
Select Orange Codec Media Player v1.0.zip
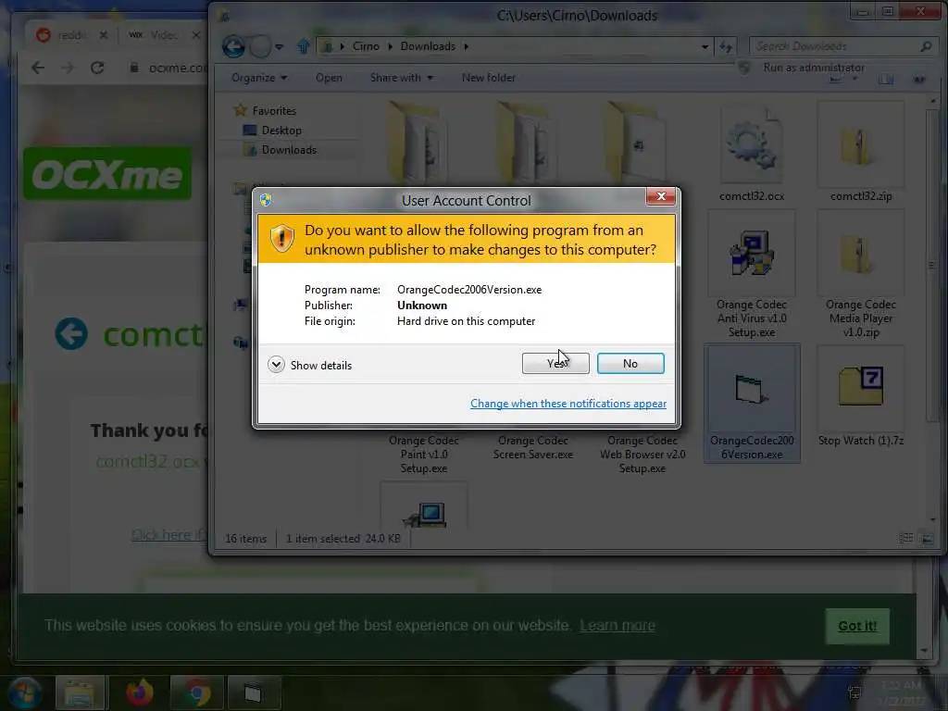tap(860, 276)
